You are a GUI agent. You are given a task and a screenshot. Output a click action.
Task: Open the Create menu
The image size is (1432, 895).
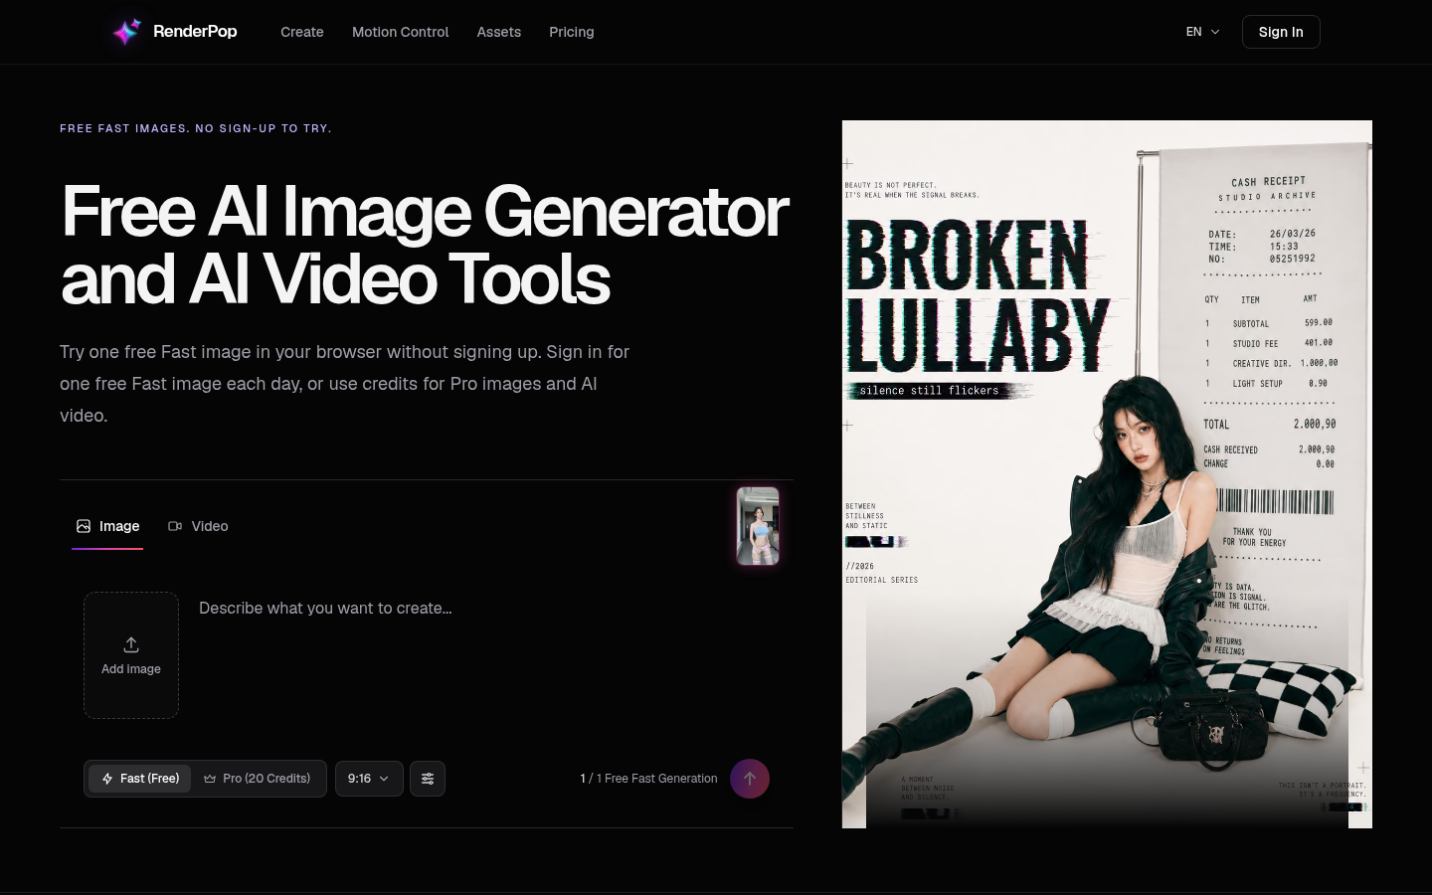[302, 32]
